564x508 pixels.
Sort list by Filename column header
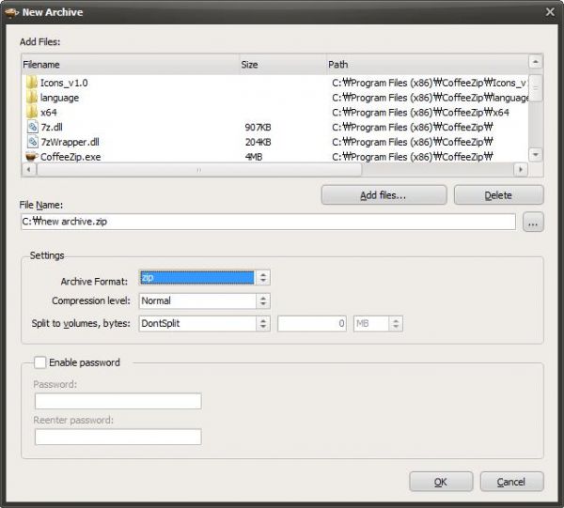pos(131,64)
